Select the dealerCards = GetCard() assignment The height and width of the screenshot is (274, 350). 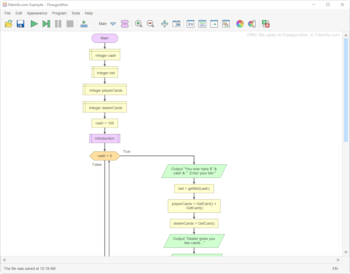(x=194, y=223)
